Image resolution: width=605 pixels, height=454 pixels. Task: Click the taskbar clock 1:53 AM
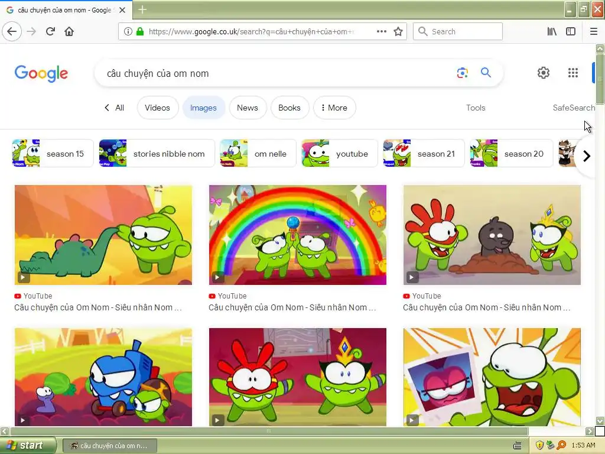tap(583, 445)
